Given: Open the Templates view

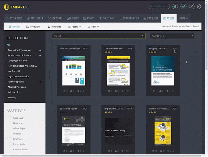Looking at the screenshot, I should (x=54, y=27).
